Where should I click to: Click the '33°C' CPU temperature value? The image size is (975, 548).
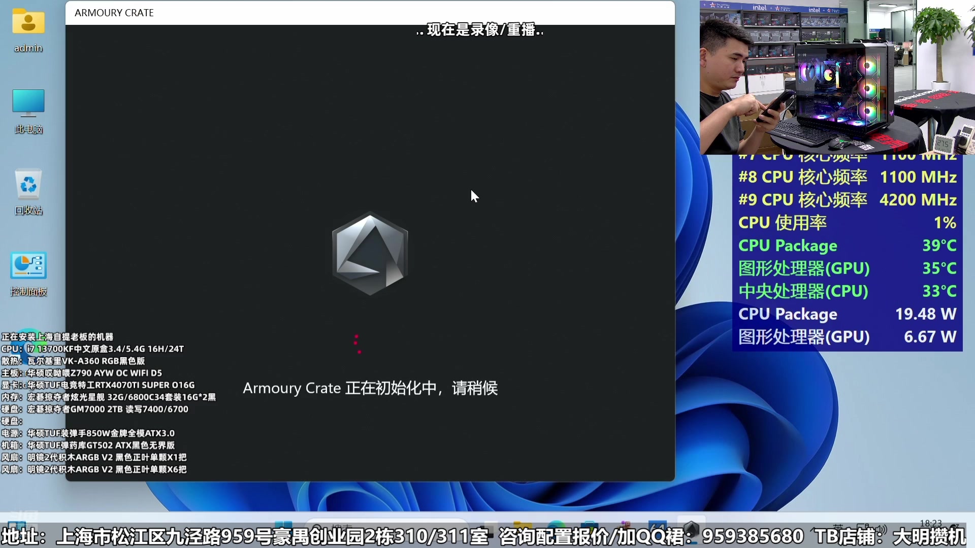[x=939, y=291]
